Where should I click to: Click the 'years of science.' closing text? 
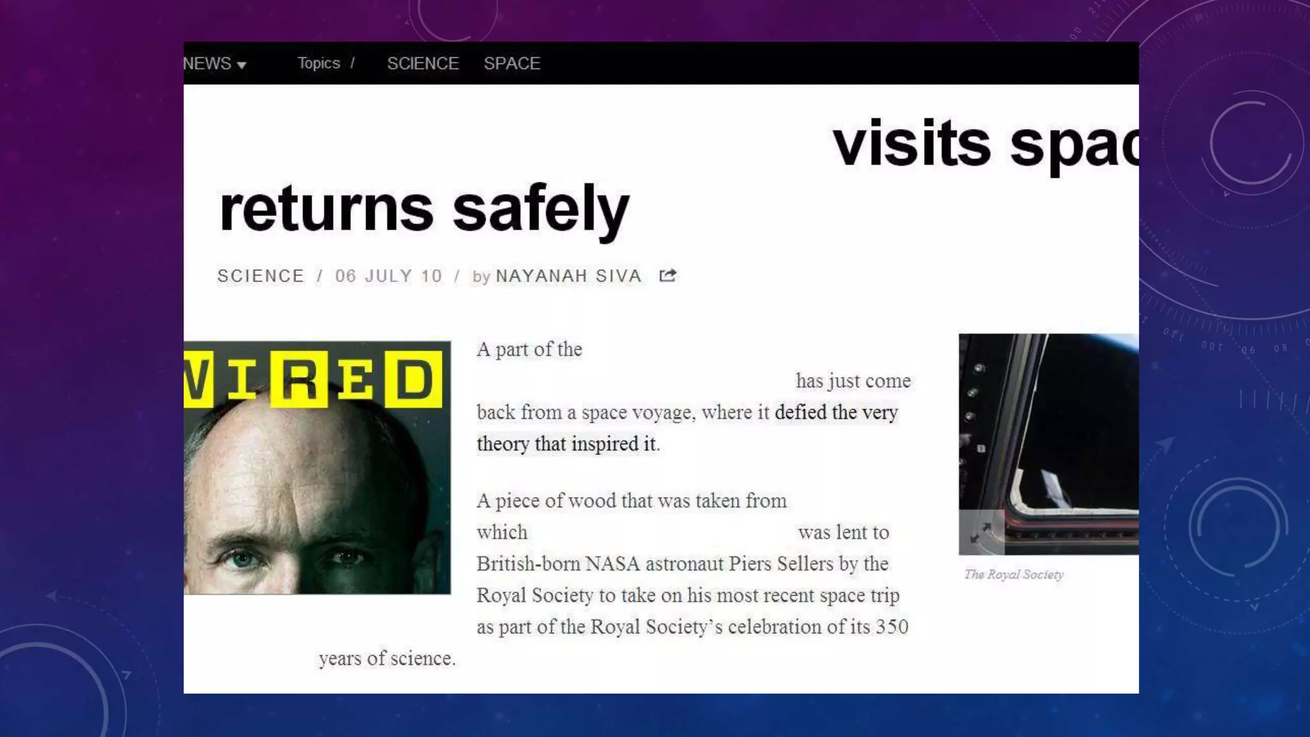pyautogui.click(x=387, y=658)
